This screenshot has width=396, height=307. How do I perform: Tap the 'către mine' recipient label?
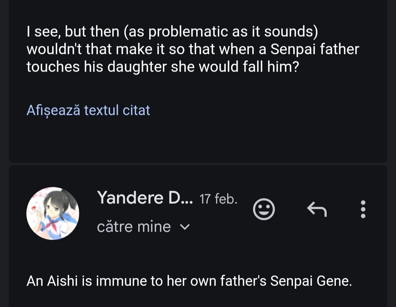click(134, 227)
